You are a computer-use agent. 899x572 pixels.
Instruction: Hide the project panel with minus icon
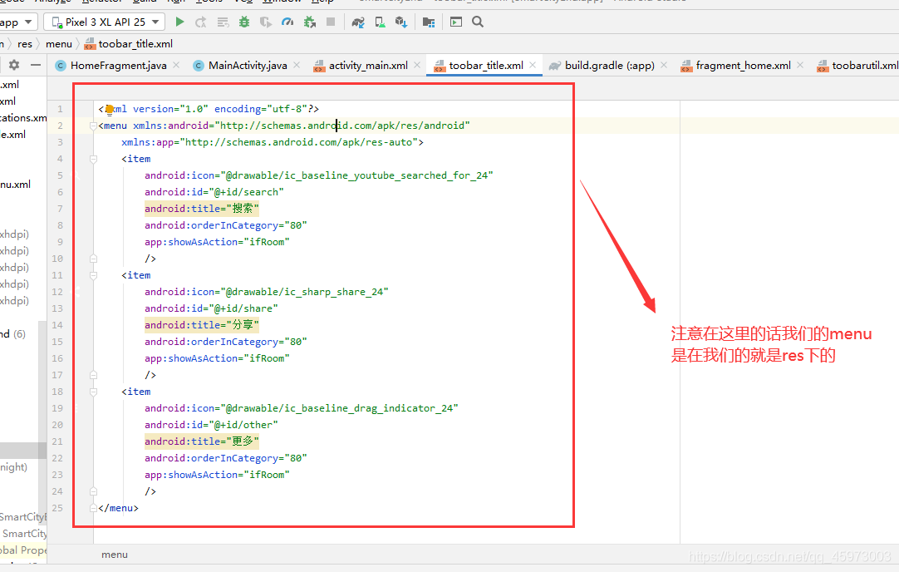coord(35,65)
